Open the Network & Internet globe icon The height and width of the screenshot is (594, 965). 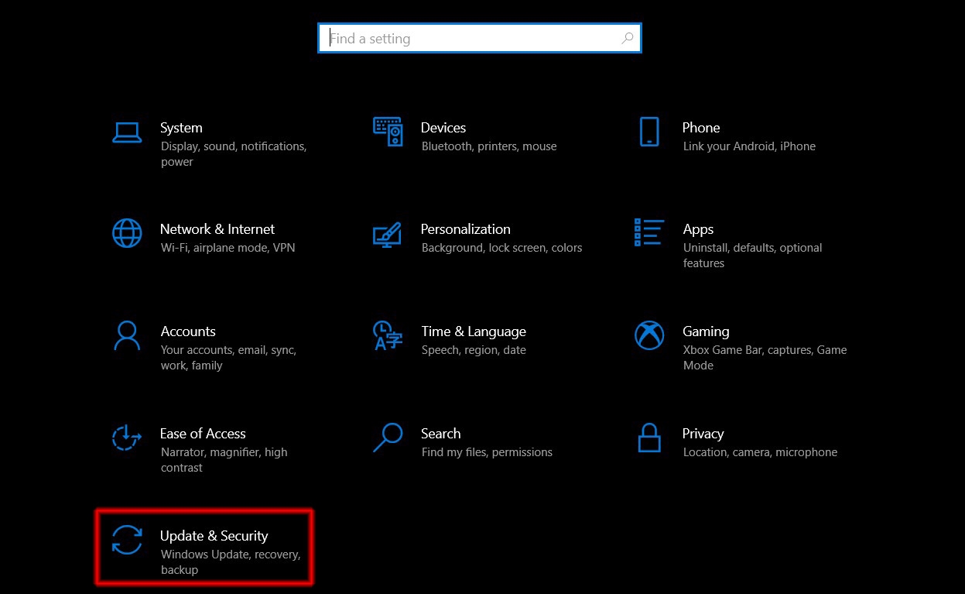click(127, 232)
